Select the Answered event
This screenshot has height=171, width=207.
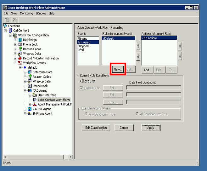(88, 42)
